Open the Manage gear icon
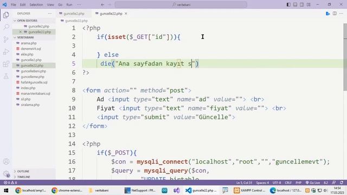 (6, 174)
